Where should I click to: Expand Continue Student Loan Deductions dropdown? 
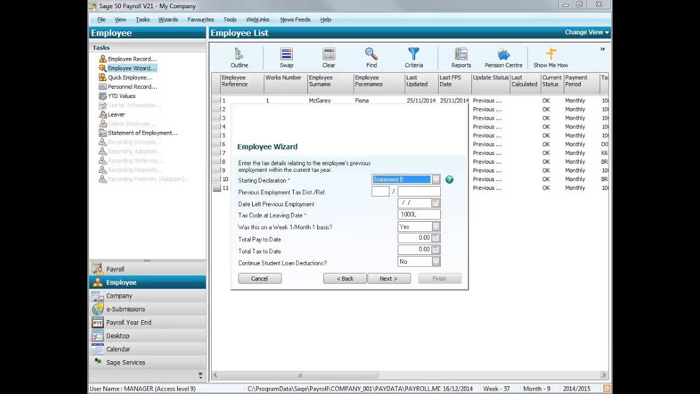pos(435,262)
